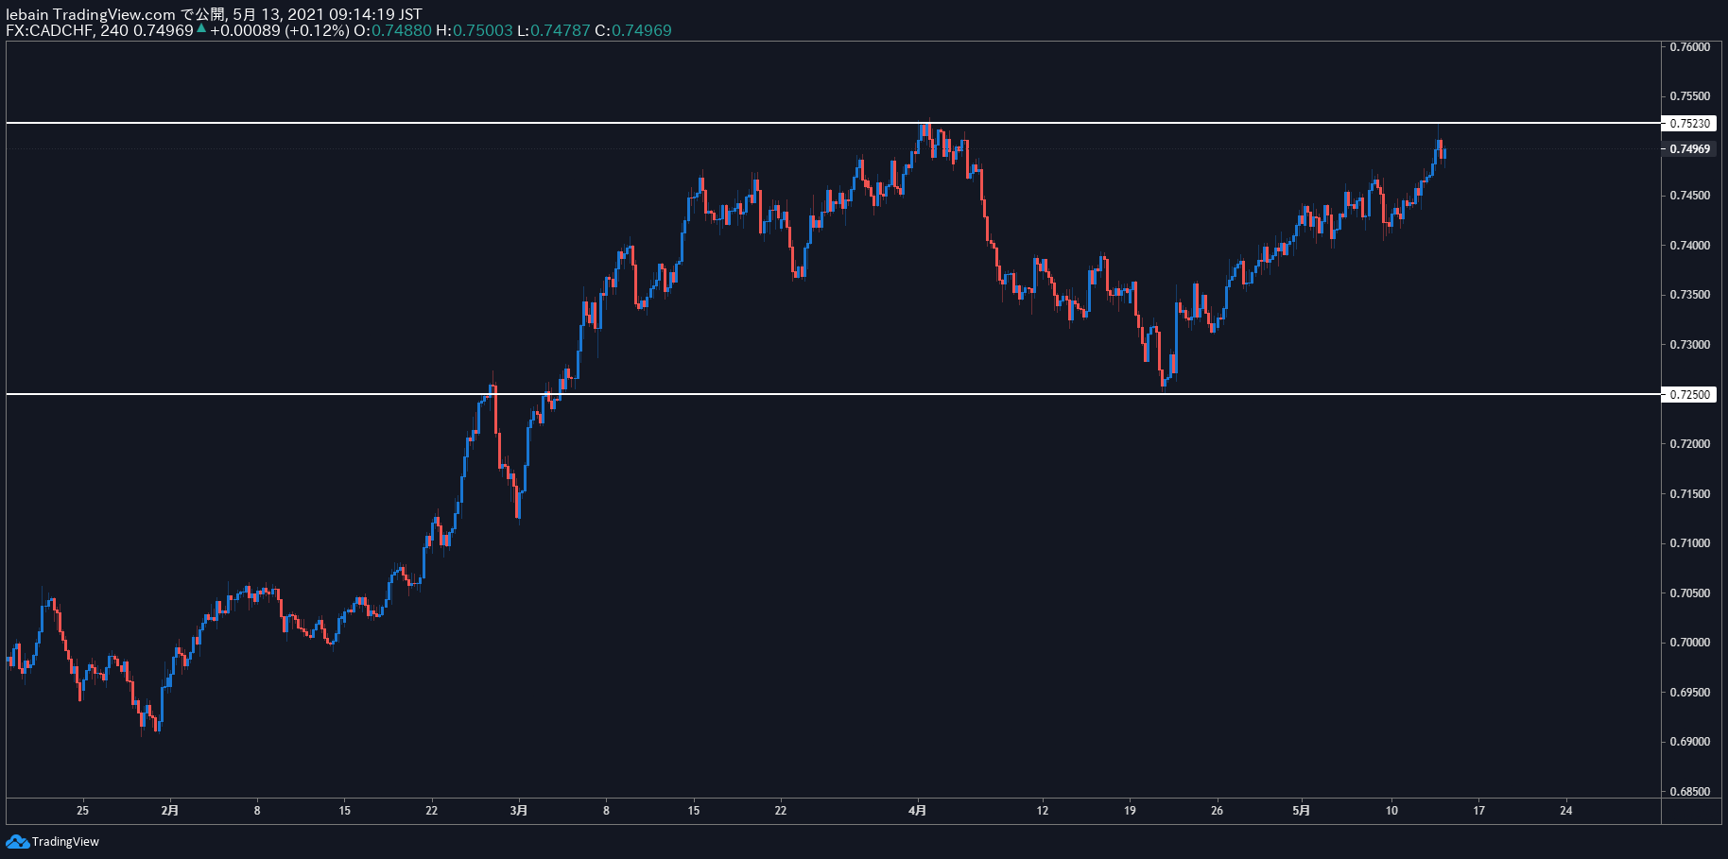Click the 26 date label on time axis

point(1217,810)
